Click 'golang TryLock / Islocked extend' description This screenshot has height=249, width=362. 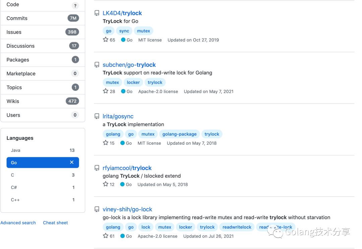tap(141, 176)
